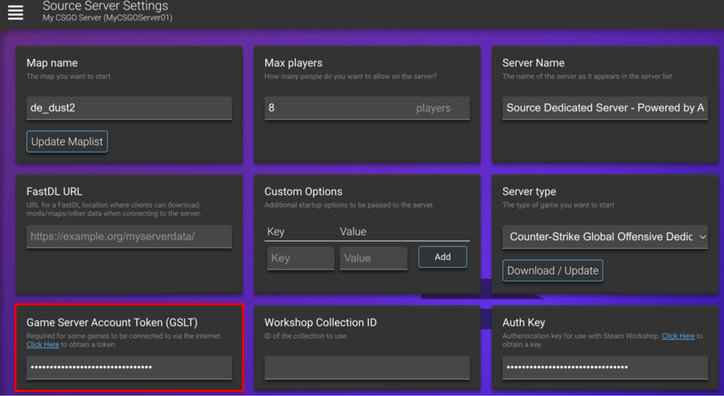Open the Click Here link for GSLT token
The height and width of the screenshot is (396, 724).
pos(42,344)
